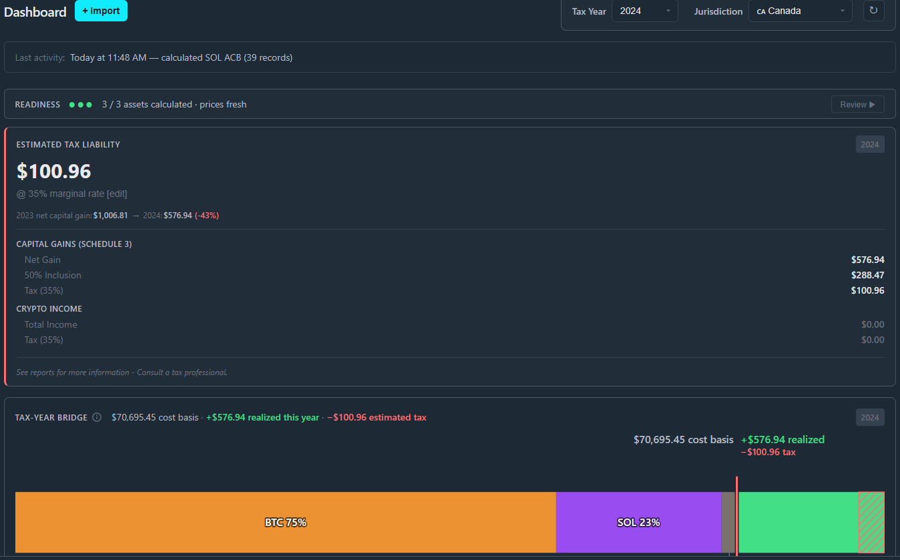Click the orange BTC 75% bar segment

pyautogui.click(x=286, y=523)
